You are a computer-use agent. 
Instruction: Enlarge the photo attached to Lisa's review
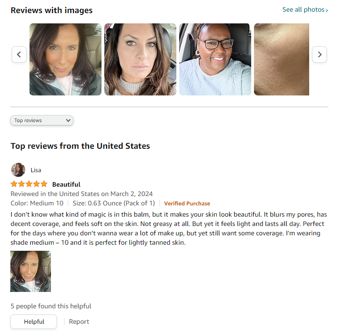click(30, 271)
